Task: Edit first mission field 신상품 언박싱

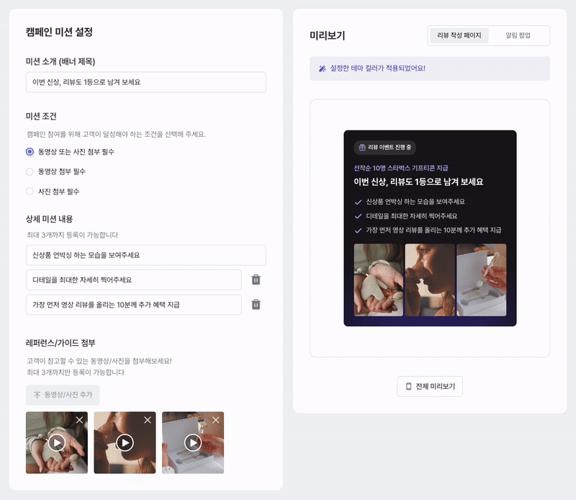Action: point(146,255)
